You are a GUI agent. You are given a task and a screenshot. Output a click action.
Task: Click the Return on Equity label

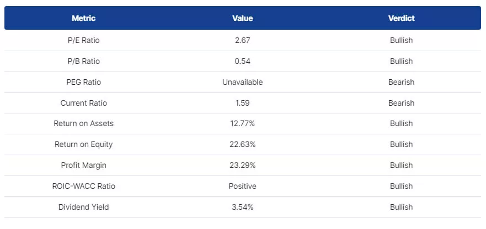tap(83, 144)
